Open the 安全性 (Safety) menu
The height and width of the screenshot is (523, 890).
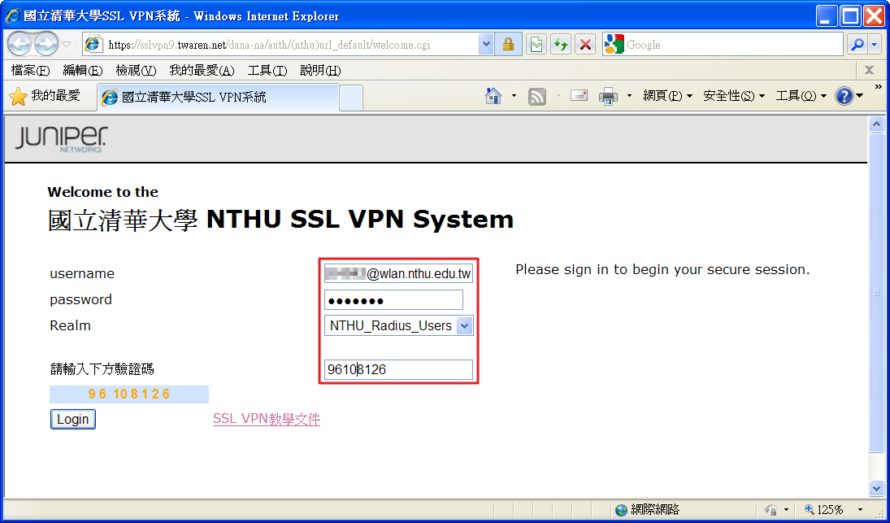point(733,96)
